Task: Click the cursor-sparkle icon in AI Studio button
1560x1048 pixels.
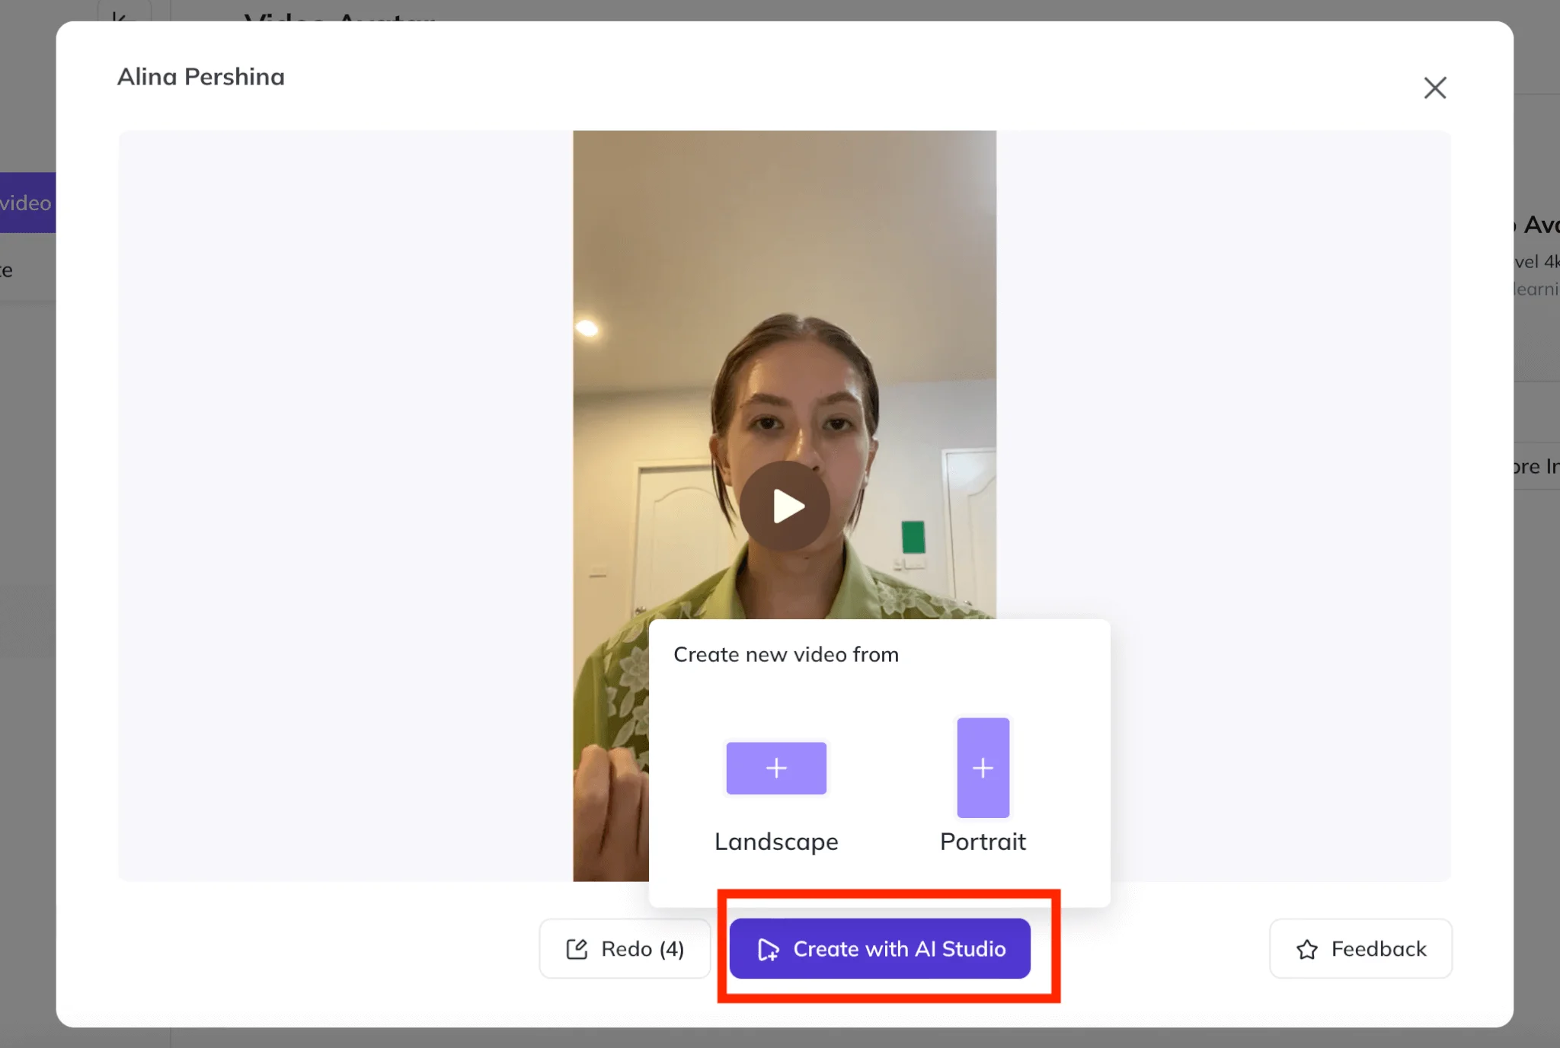Action: click(x=768, y=950)
